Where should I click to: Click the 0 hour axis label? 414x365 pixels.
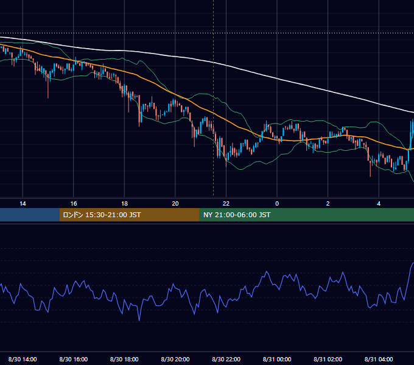pyautogui.click(x=277, y=204)
